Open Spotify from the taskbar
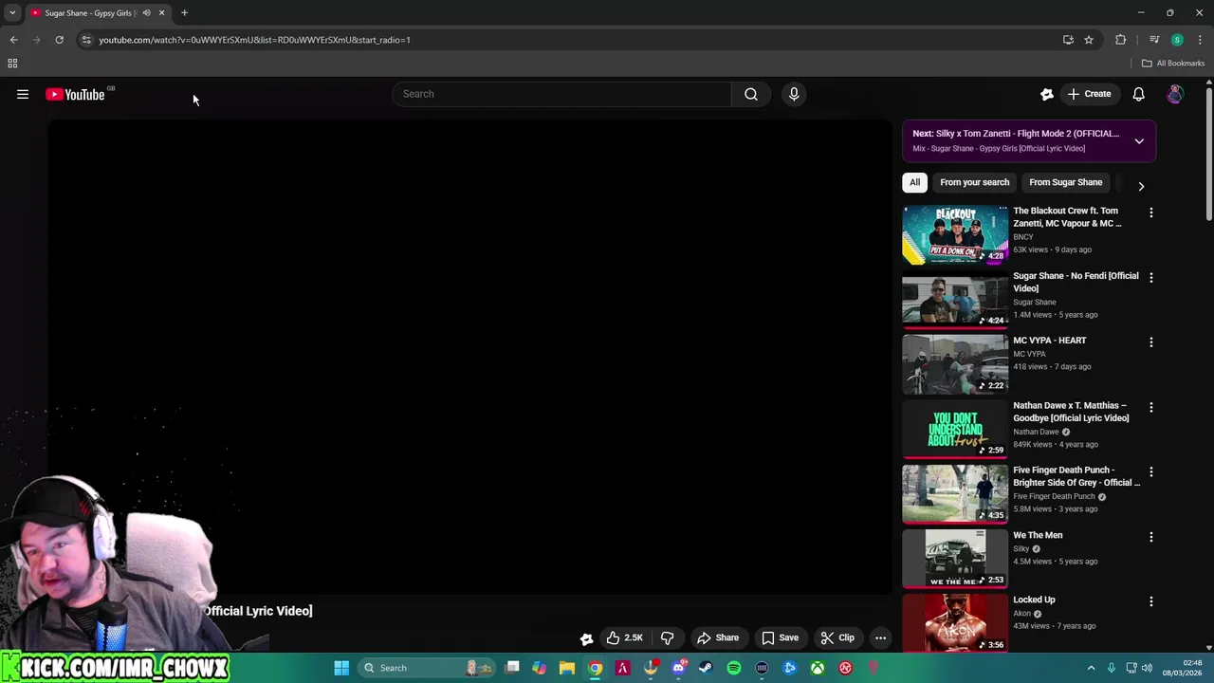The image size is (1214, 683). (x=734, y=668)
